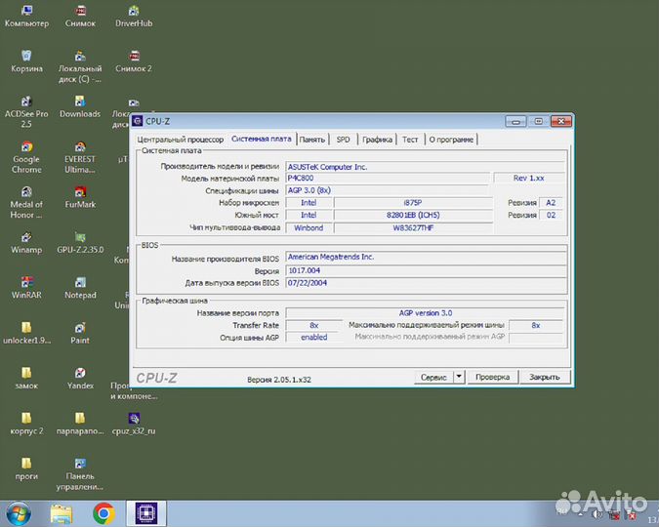Click the Проверка button
The height and width of the screenshot is (527, 659).
493,377
